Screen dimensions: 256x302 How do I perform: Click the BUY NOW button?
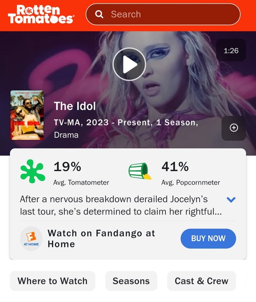pyautogui.click(x=208, y=238)
